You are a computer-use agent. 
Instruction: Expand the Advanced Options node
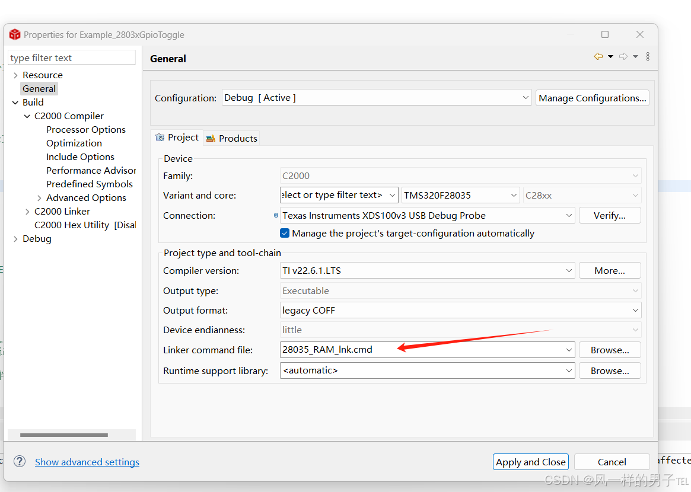[x=39, y=198]
